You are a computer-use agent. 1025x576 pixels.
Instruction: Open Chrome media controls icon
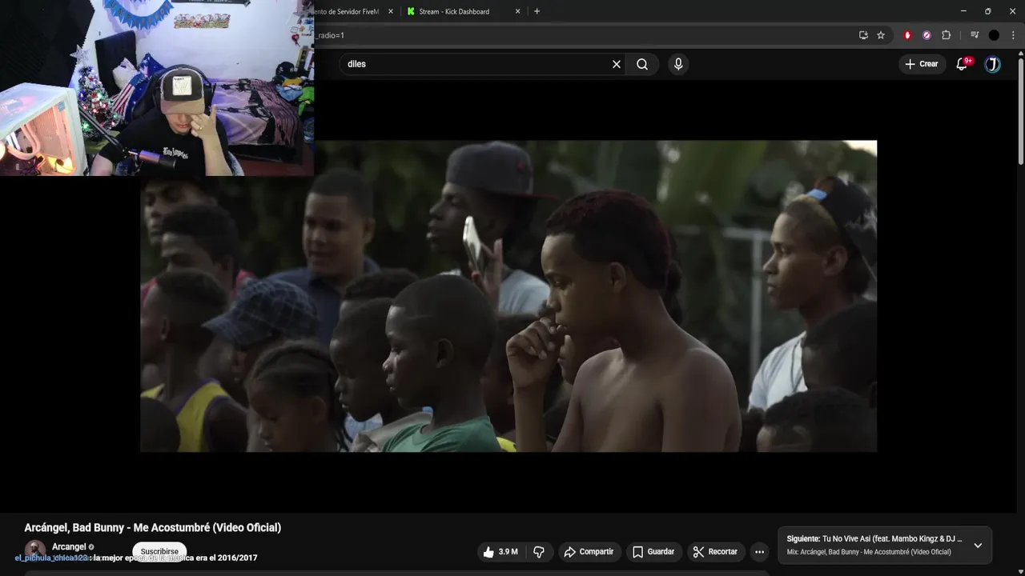(975, 35)
